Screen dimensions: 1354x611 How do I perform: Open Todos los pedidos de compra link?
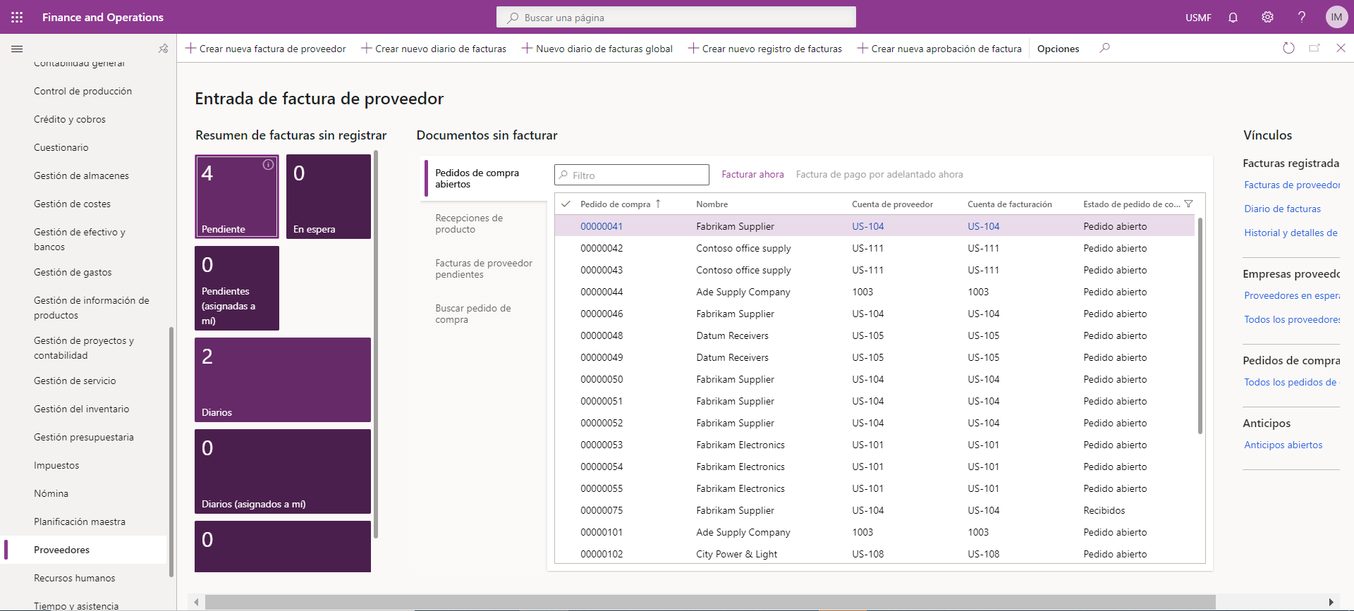1292,382
